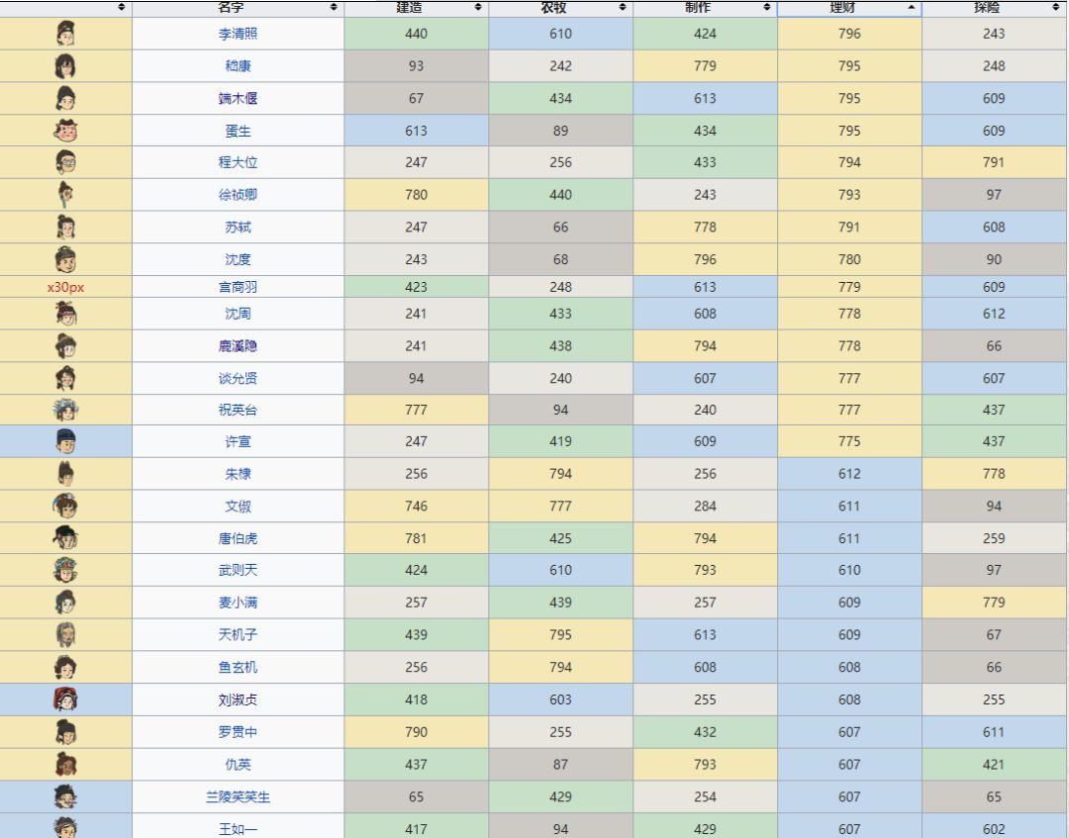The width and height of the screenshot is (1069, 838).
Task: Sort the table by 制作 column
Action: [705, 7]
